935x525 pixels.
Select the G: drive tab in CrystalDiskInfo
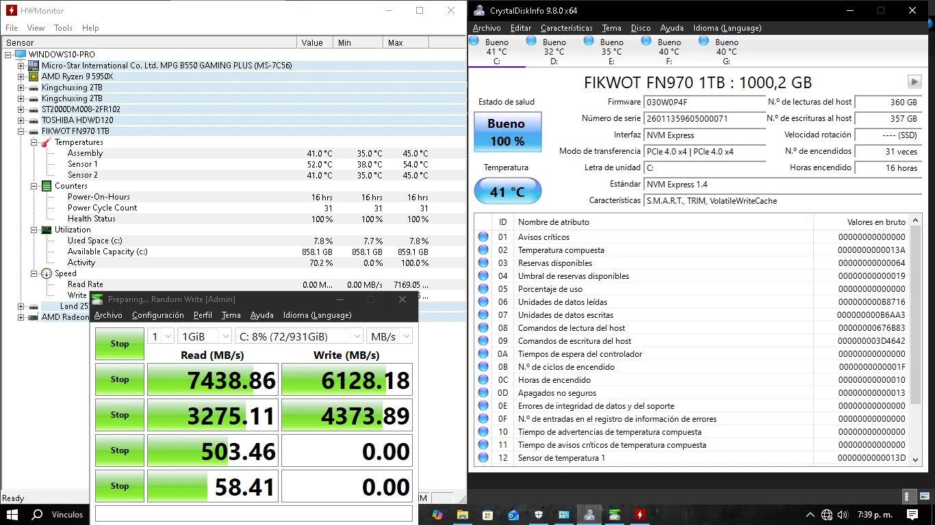tap(727, 51)
